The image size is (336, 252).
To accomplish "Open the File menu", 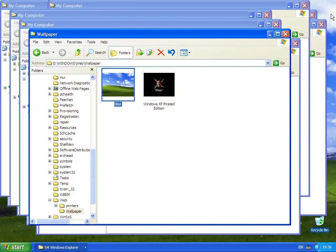I will [x=35, y=42].
